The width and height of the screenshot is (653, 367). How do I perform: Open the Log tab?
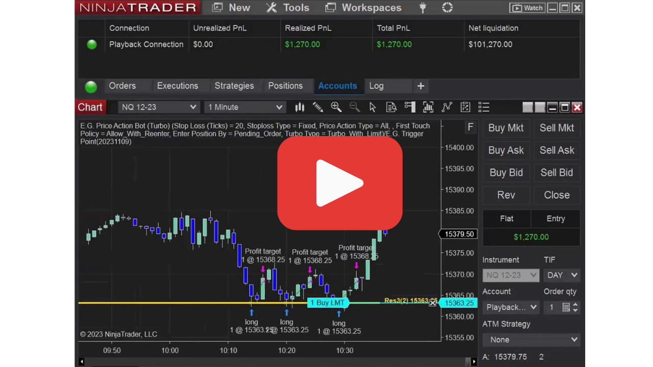[x=376, y=86]
